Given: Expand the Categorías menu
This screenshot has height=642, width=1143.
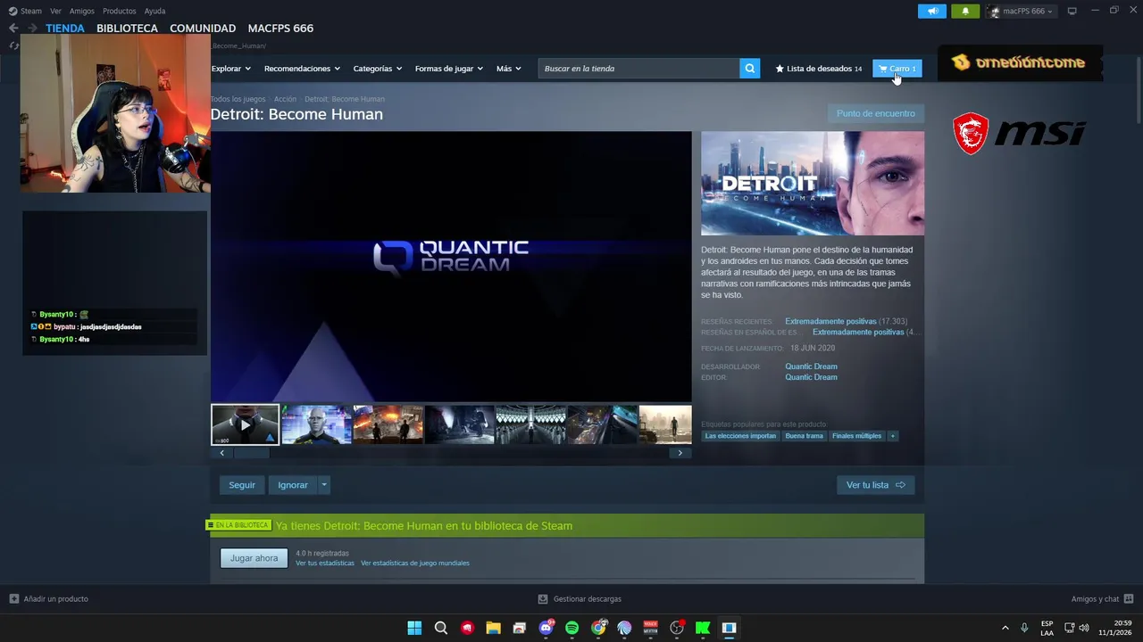Looking at the screenshot, I should click(x=377, y=69).
